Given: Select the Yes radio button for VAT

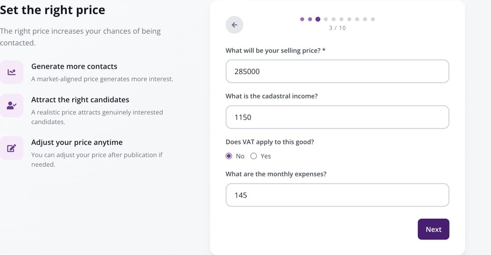Looking at the screenshot, I should pyautogui.click(x=254, y=156).
